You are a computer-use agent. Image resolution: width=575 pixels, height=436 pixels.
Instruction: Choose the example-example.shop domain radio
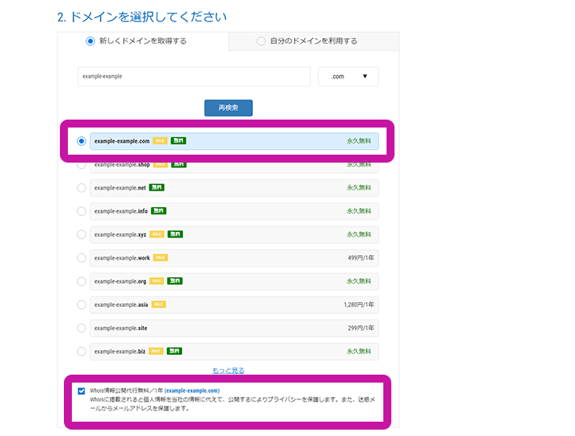[x=81, y=165]
